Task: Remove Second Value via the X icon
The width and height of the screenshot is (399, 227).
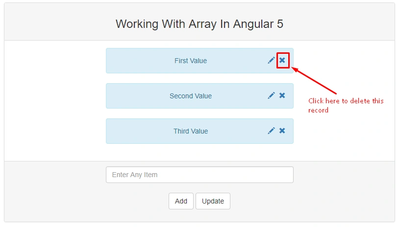Action: (282, 95)
